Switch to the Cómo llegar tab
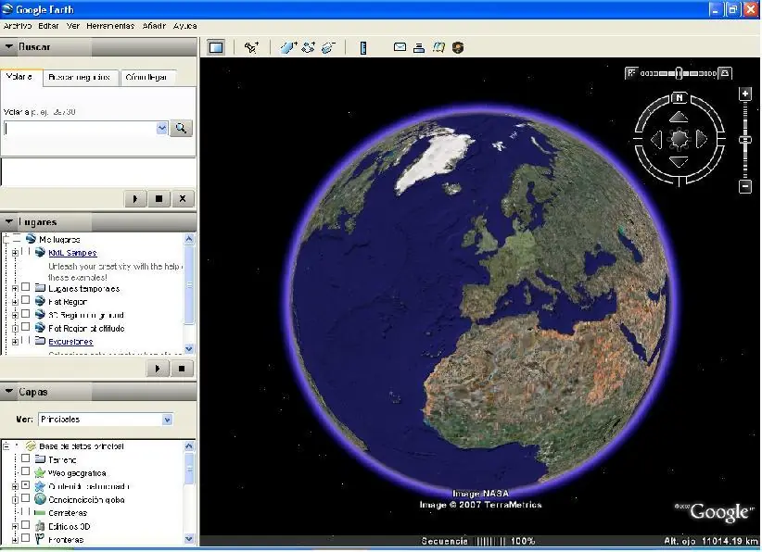This screenshot has height=552, width=762. pyautogui.click(x=146, y=78)
